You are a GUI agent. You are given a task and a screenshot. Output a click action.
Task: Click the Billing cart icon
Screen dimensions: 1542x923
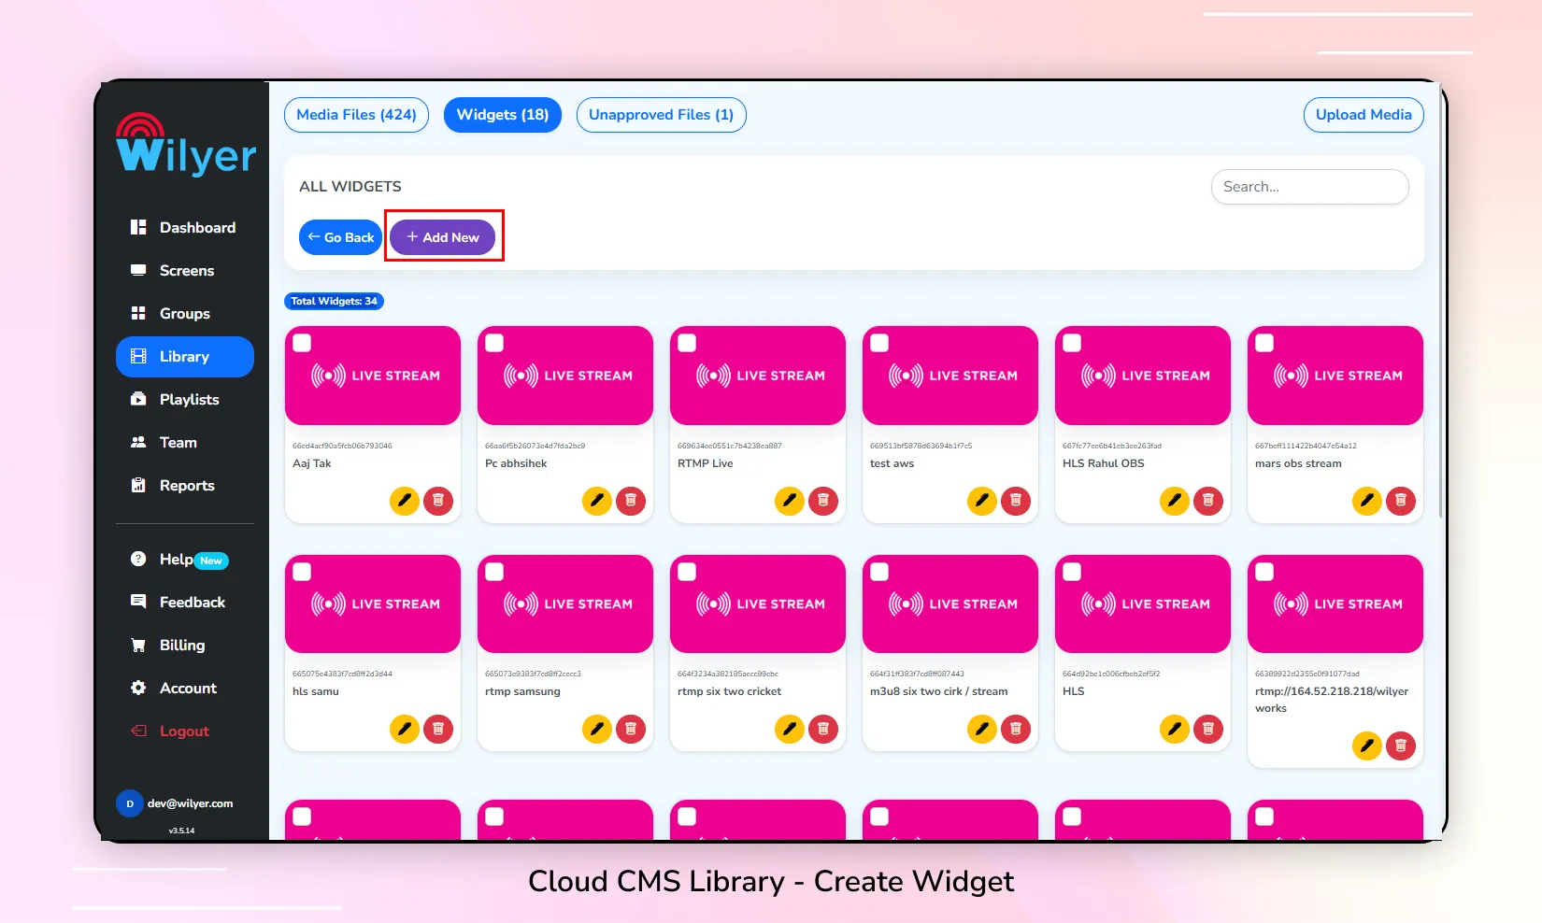coord(138,646)
